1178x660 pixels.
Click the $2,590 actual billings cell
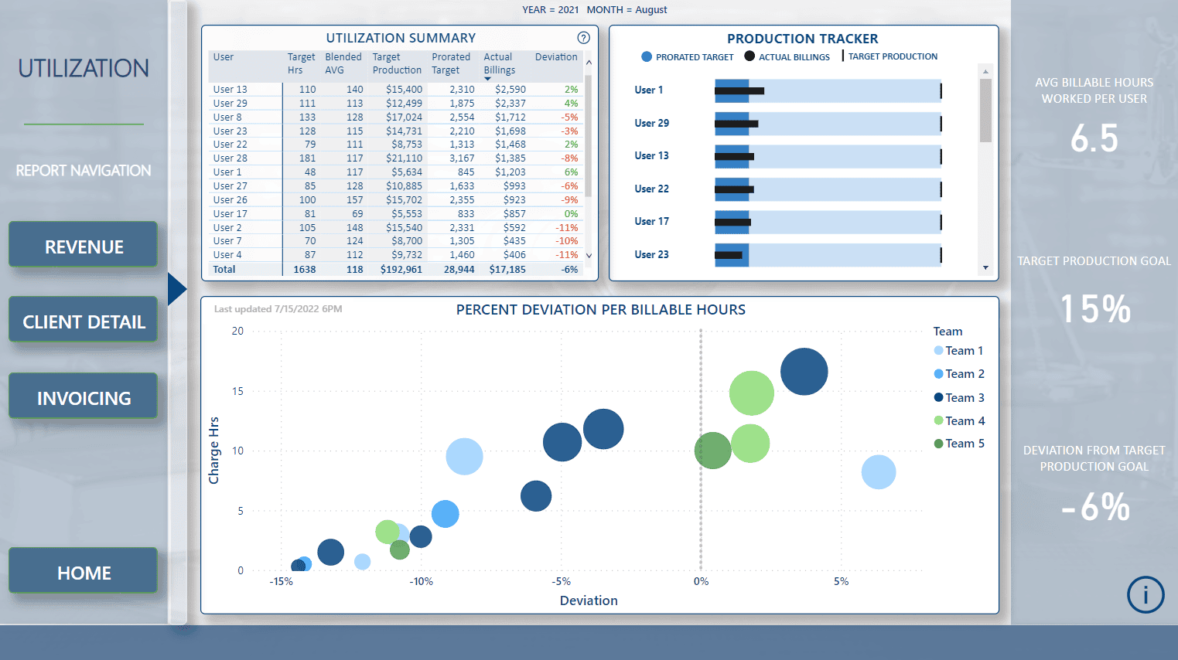510,90
